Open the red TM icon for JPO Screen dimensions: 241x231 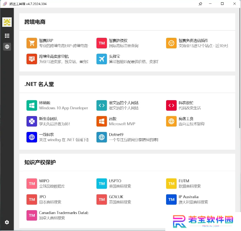pyautogui.click(x=32, y=200)
